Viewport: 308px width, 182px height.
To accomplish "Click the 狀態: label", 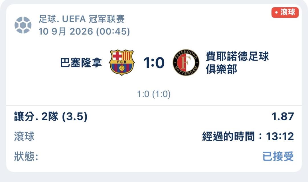I will 26,156.
